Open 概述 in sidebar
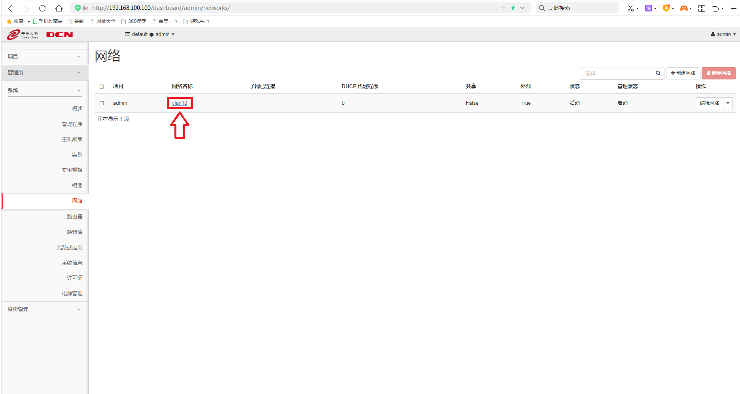The width and height of the screenshot is (740, 394). (77, 109)
